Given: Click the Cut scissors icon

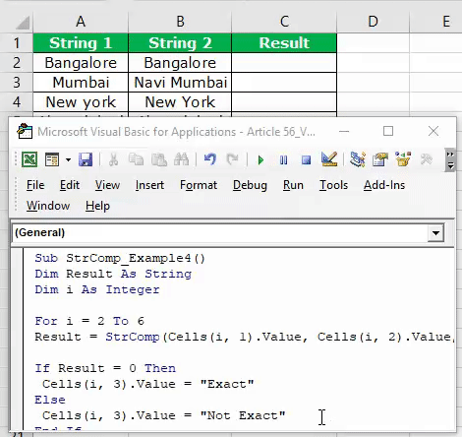Looking at the screenshot, I should (114, 159).
